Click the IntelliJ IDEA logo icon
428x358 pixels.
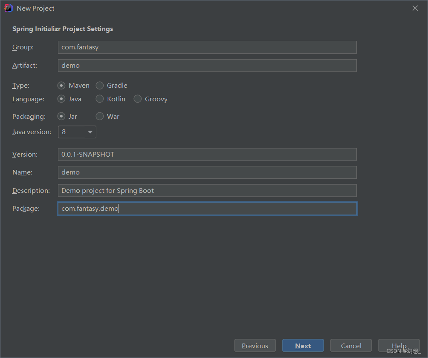coord(9,8)
